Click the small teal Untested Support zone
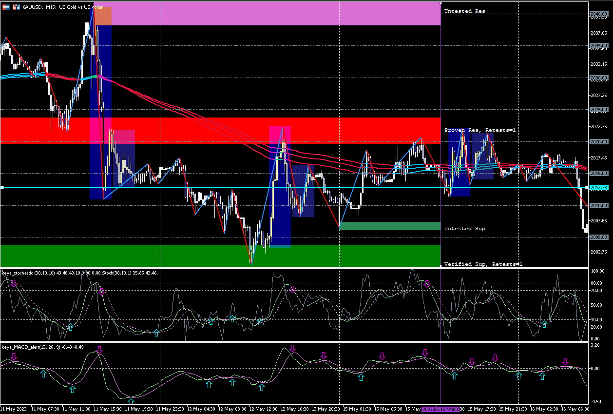Screen dimensions: 613x414 390,226
